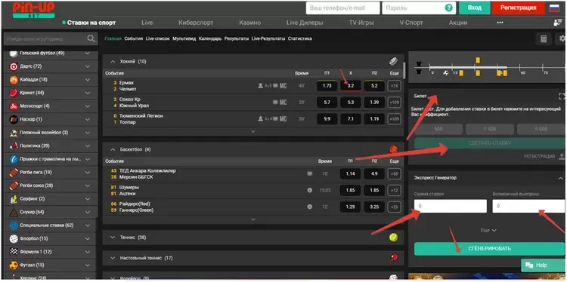Image resolution: width=567 pixels, height=282 pixels.
Task: Click the Motorsport icon
Action: 14,106
